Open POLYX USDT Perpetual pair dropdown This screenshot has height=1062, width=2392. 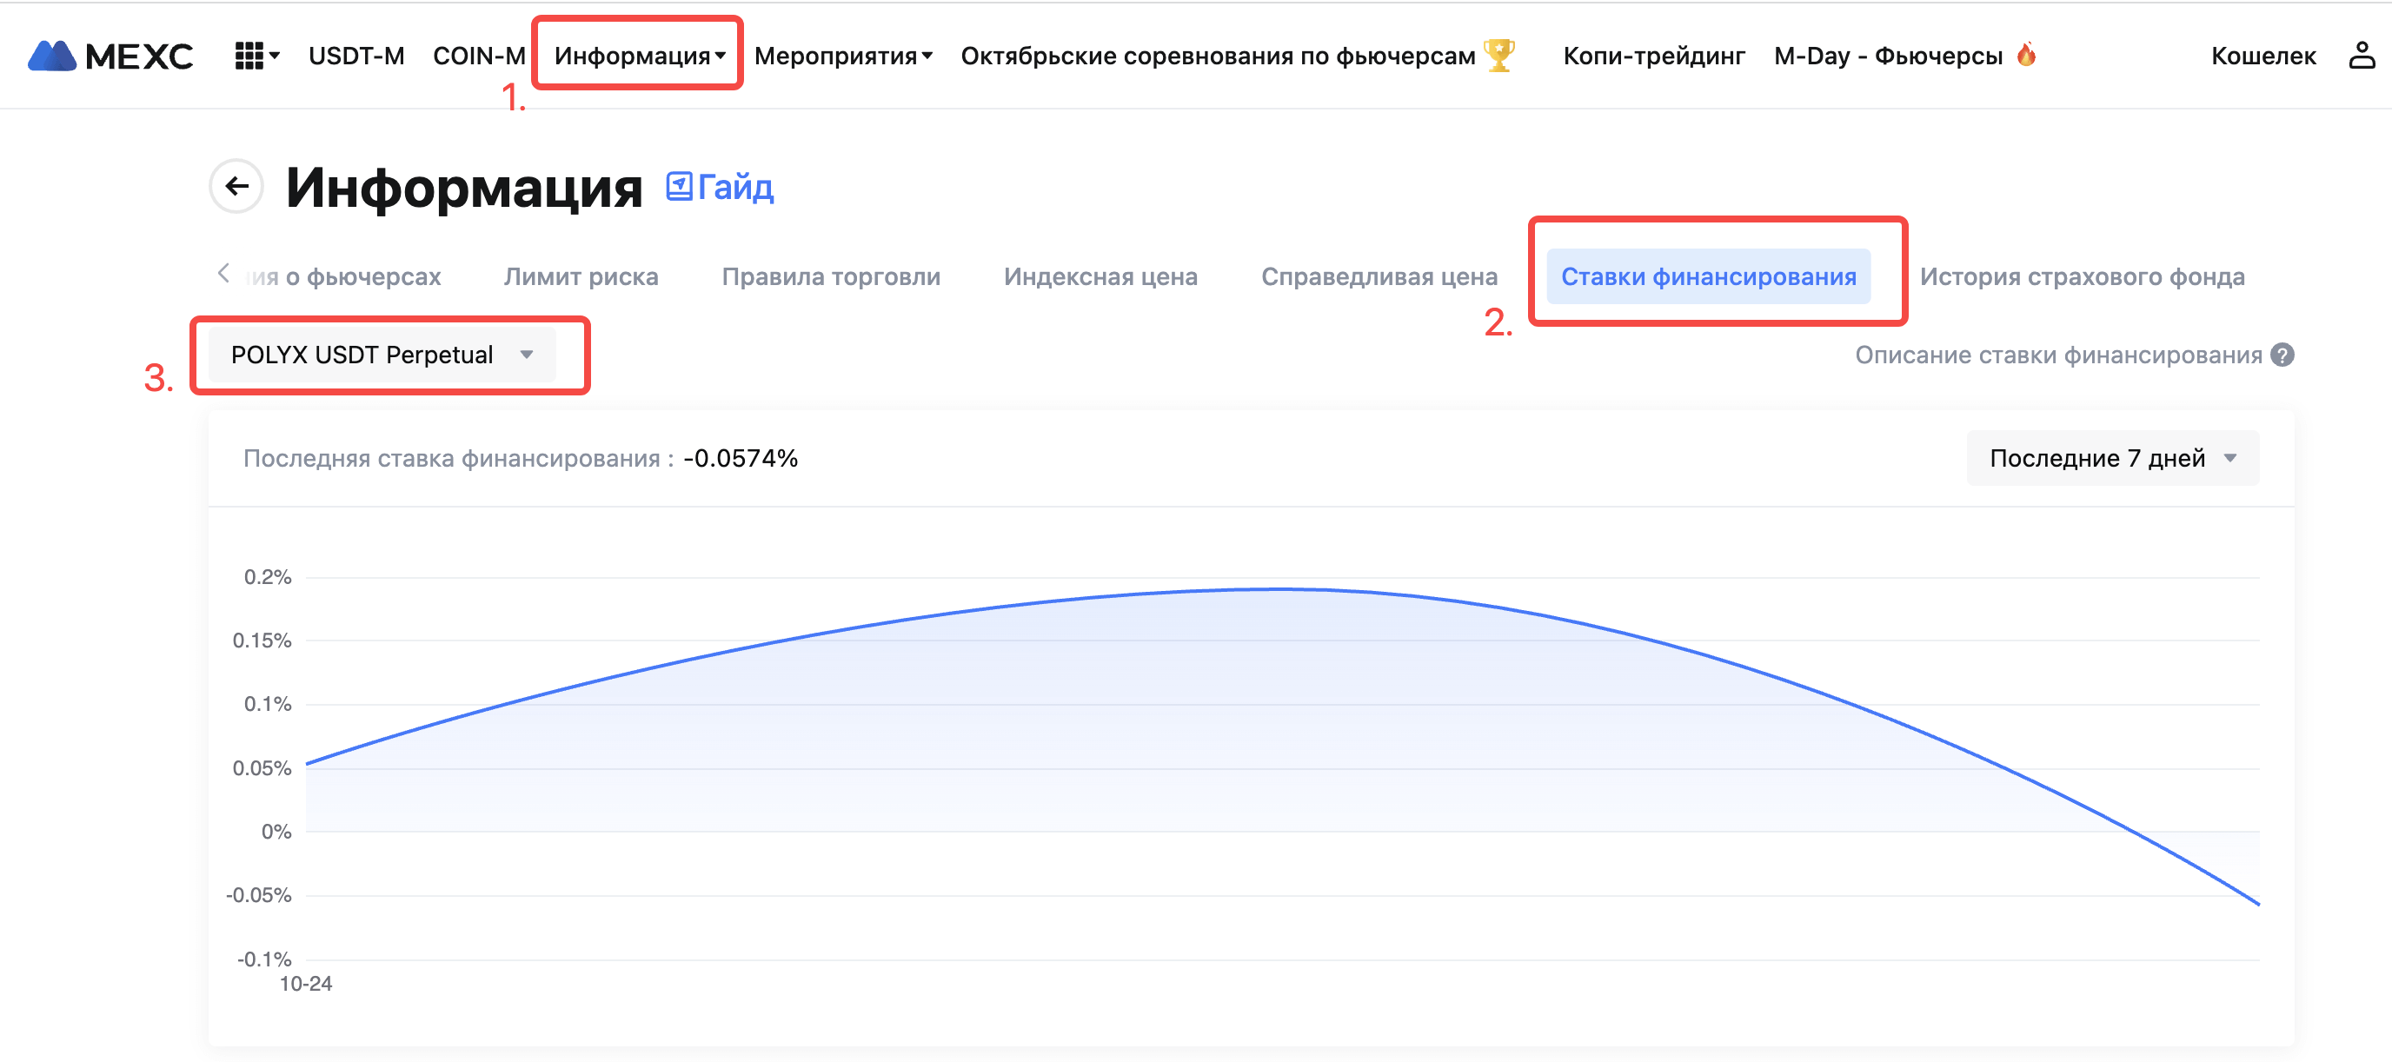[x=382, y=355]
